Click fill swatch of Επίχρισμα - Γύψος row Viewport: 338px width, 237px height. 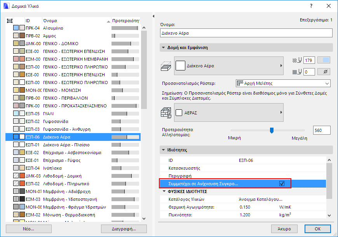tap(16, 160)
